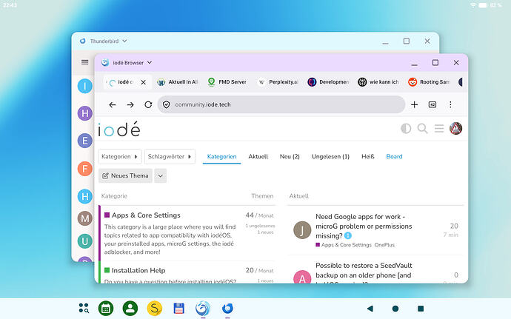The width and height of the screenshot is (511, 319).
Task: Open Apps & Core Settings category
Action: [146, 215]
